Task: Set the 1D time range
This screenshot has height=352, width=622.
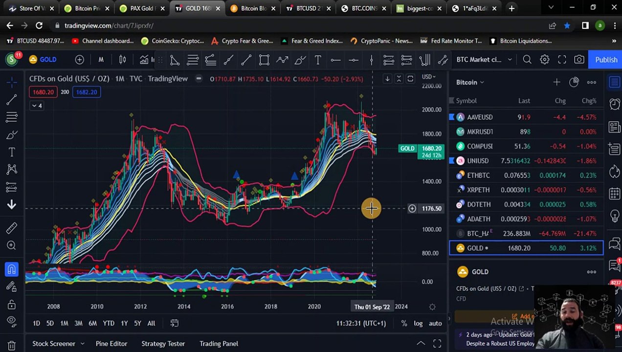Action: [x=36, y=323]
